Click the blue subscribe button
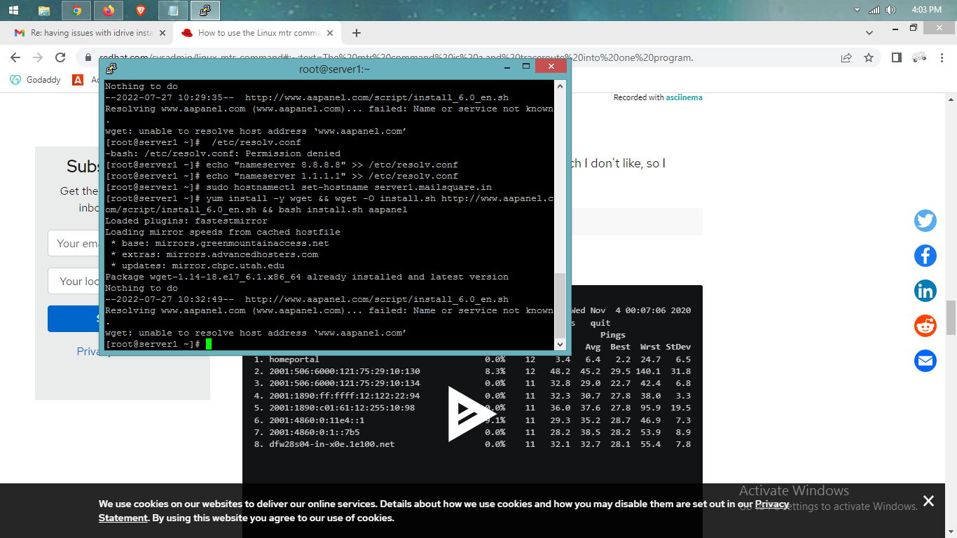 [x=74, y=319]
